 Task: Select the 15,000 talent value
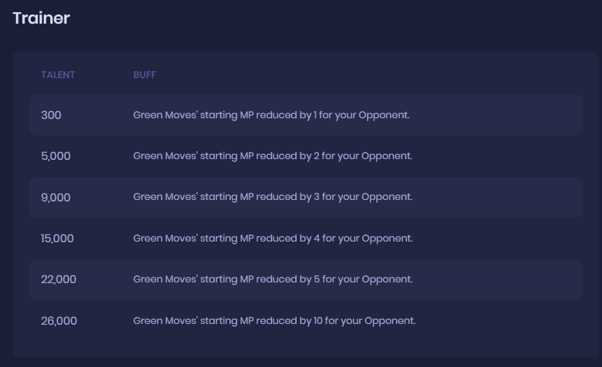(57, 239)
